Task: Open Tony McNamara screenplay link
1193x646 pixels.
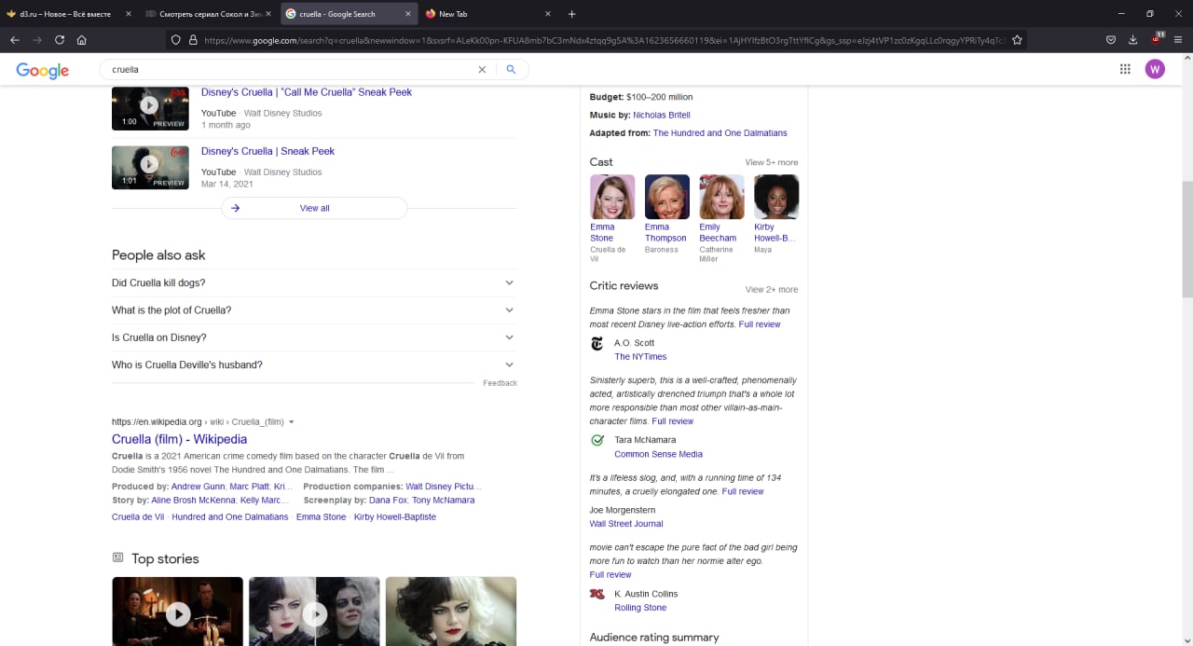Action: click(x=444, y=501)
